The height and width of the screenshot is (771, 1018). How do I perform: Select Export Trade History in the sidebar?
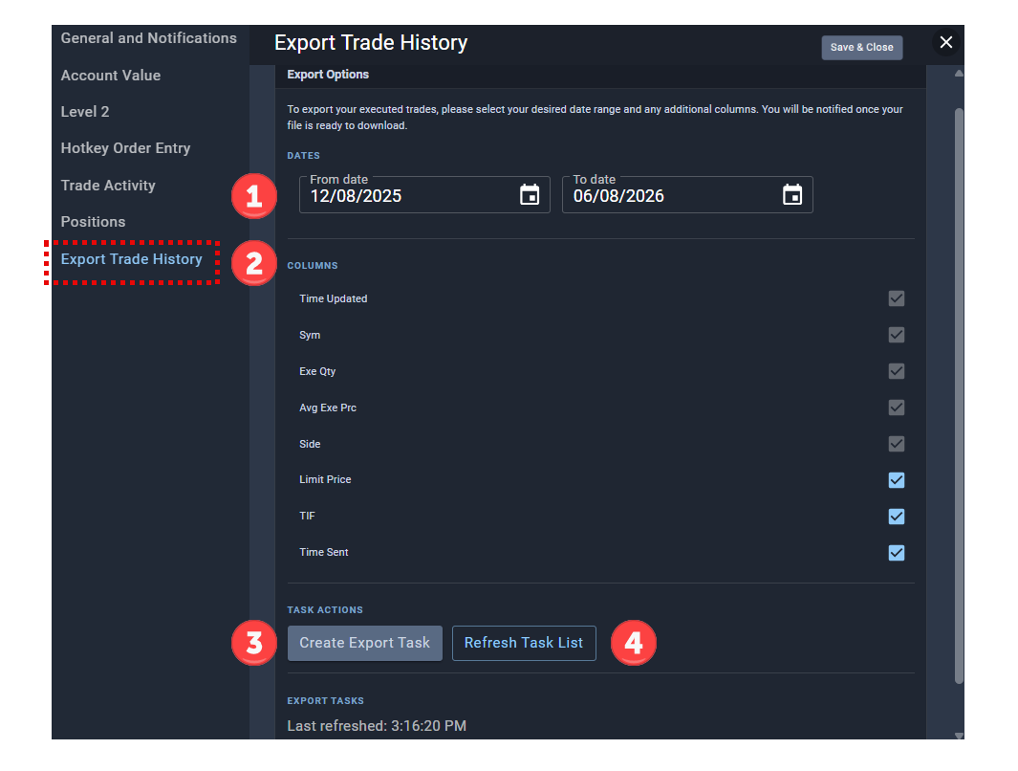[131, 259]
